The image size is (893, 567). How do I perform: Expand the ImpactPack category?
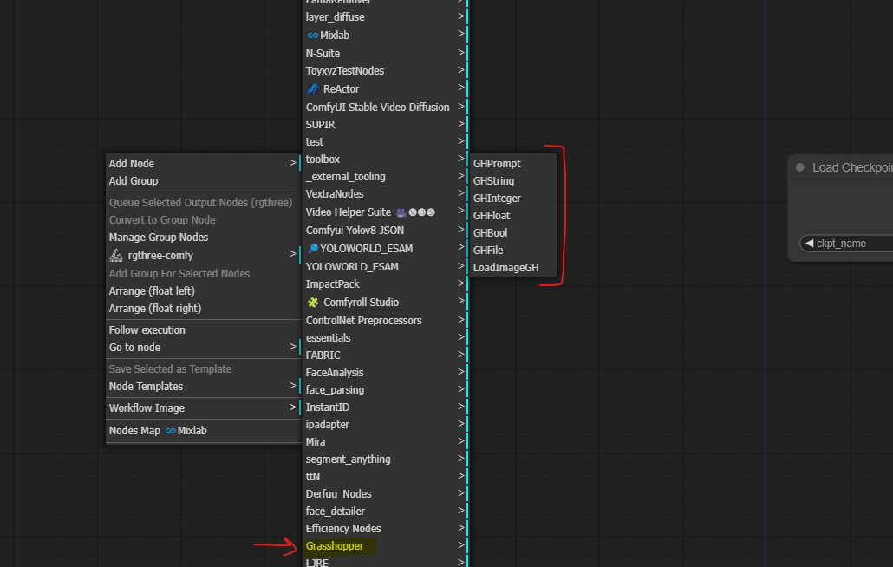(x=385, y=284)
